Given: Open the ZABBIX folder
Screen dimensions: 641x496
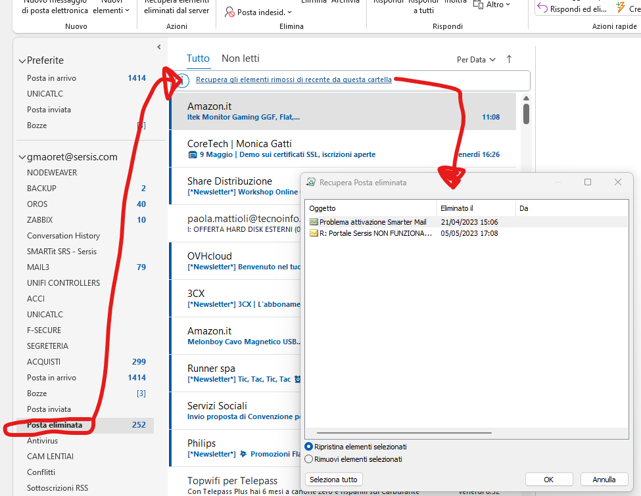Looking at the screenshot, I should click(x=85, y=220).
